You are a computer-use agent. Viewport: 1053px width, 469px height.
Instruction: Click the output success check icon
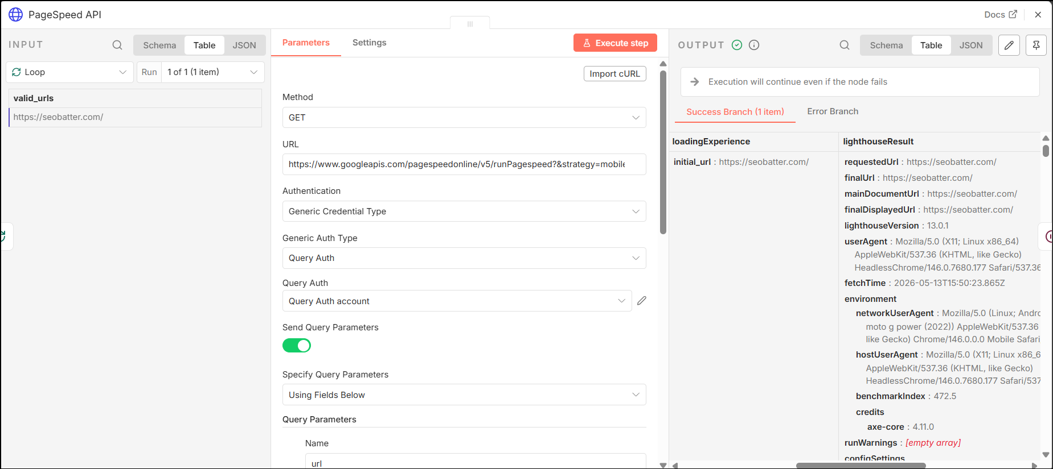[737, 45]
